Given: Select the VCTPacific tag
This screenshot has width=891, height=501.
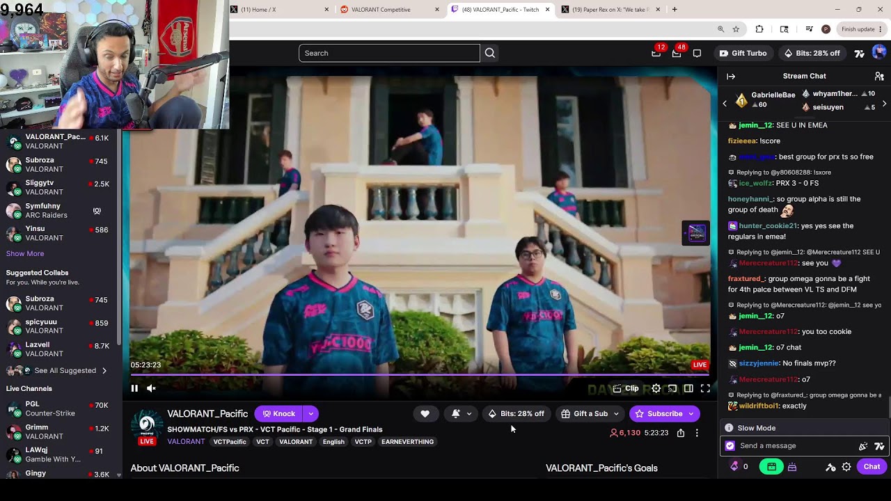Looking at the screenshot, I should pos(230,442).
